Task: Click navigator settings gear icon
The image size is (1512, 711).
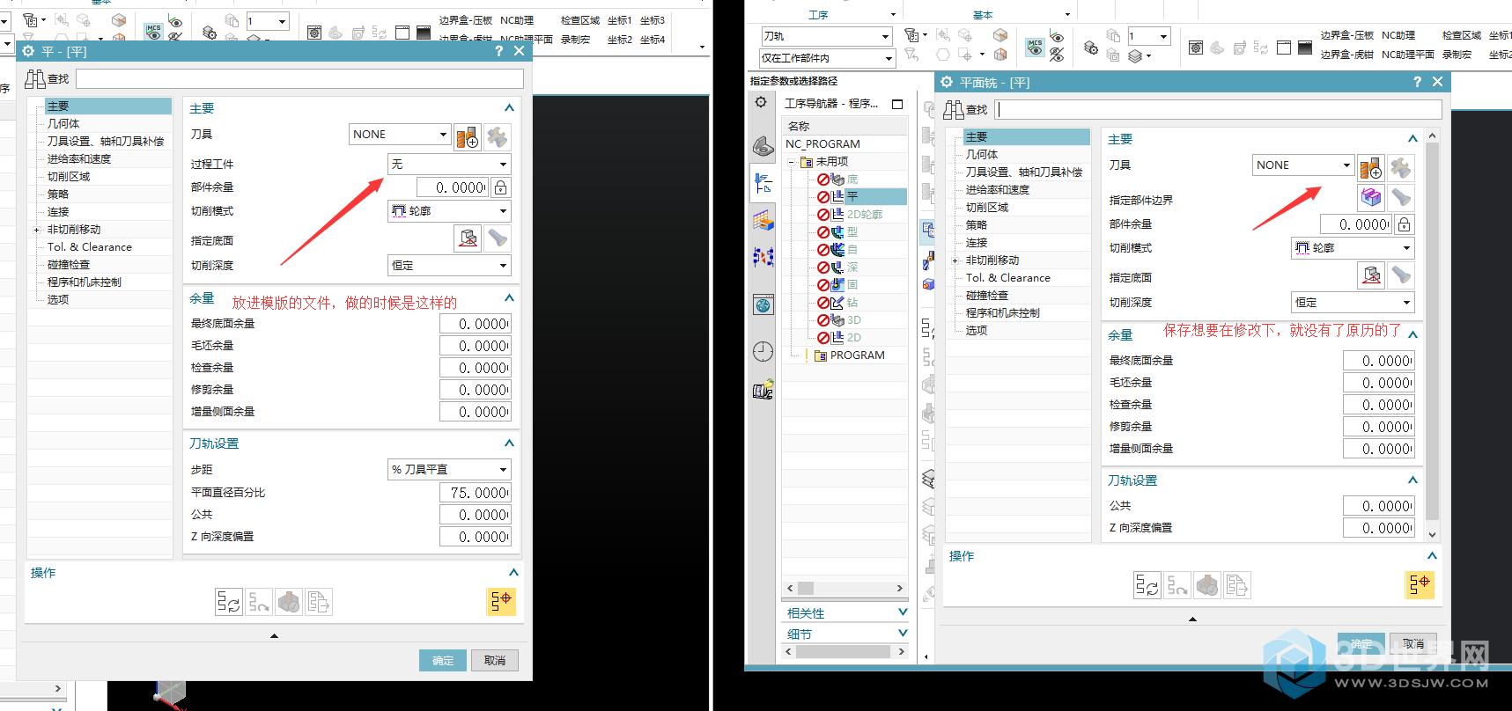Action: [x=761, y=103]
